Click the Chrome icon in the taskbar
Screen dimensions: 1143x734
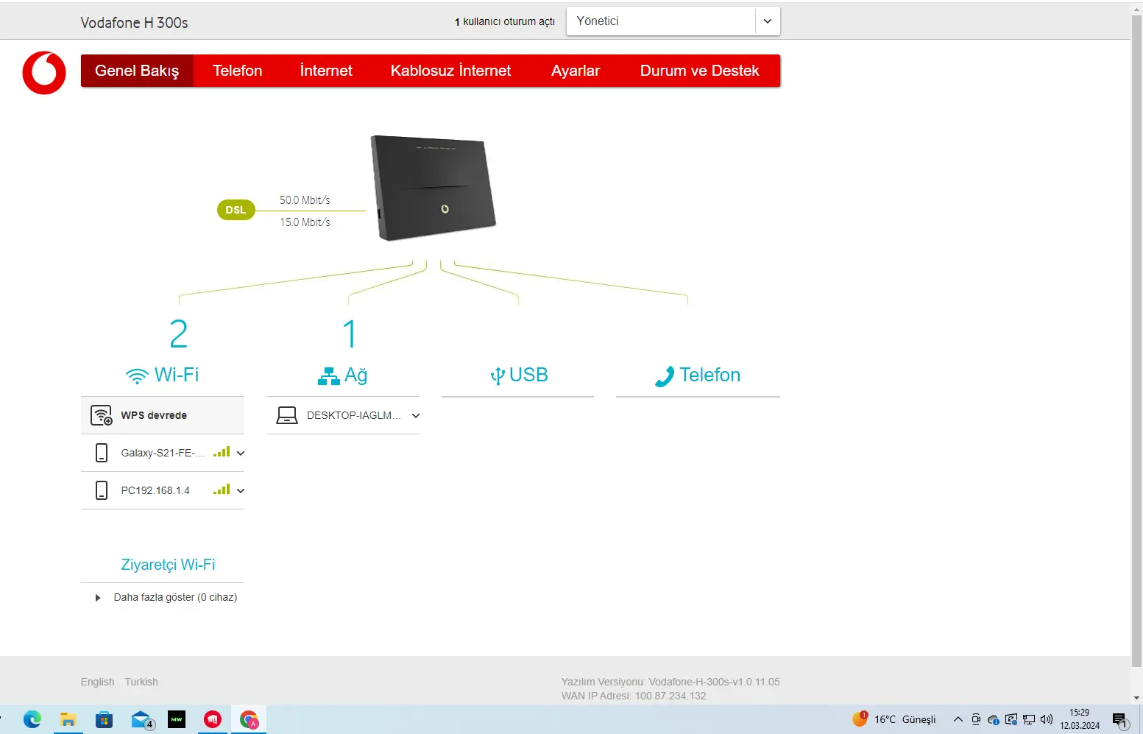pyautogui.click(x=249, y=719)
